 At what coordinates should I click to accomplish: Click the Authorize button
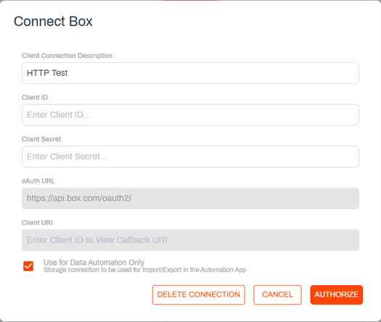[x=336, y=295]
